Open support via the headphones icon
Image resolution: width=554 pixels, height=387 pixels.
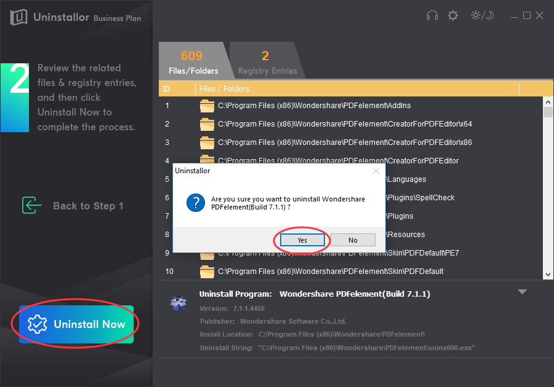coord(432,15)
